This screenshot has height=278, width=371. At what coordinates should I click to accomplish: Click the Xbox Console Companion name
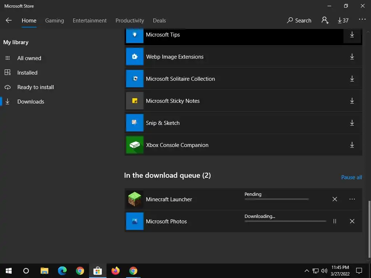[x=177, y=145]
